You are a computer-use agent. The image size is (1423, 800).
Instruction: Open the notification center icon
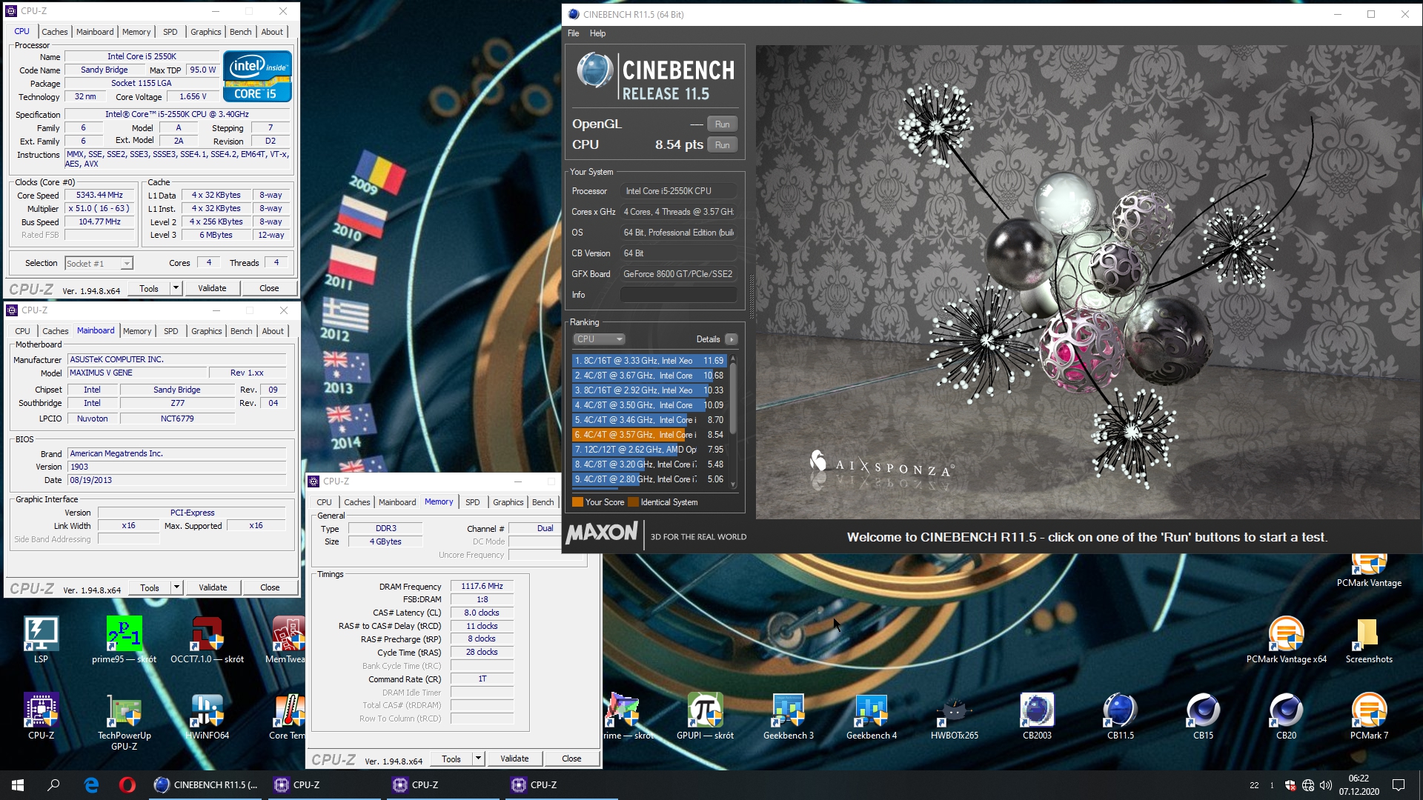pos(1399,785)
